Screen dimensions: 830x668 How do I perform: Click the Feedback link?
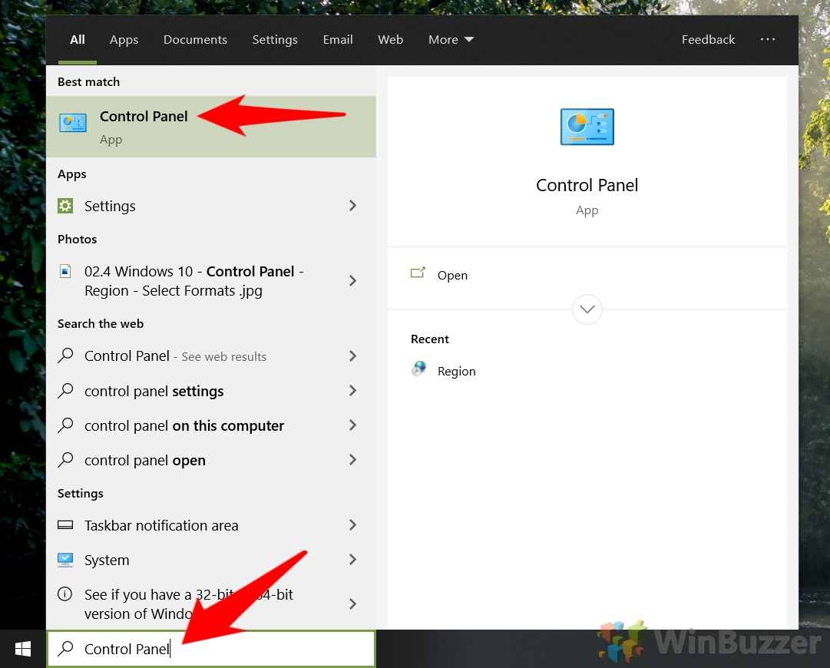[708, 40]
